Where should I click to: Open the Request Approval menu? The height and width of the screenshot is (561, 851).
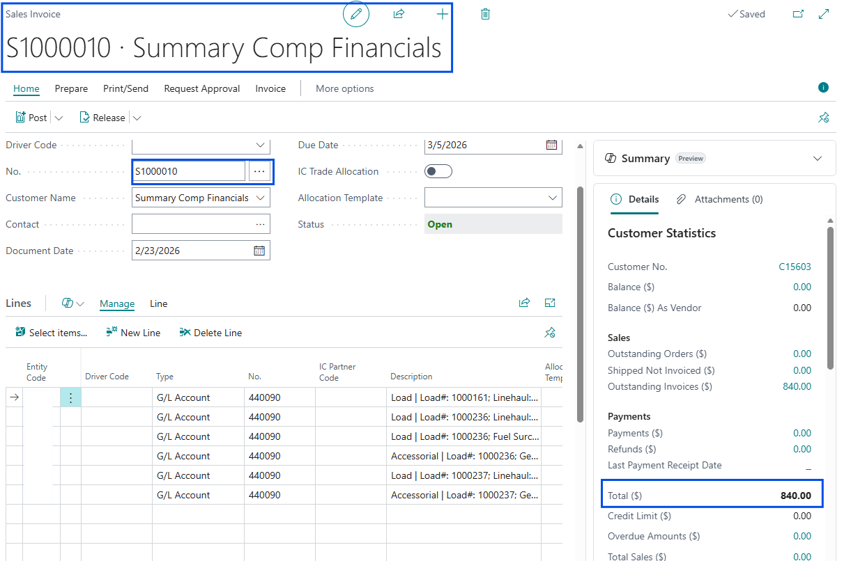pyautogui.click(x=202, y=88)
